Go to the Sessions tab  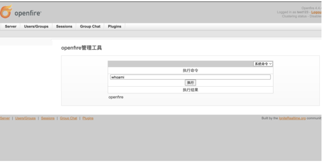coord(64,26)
